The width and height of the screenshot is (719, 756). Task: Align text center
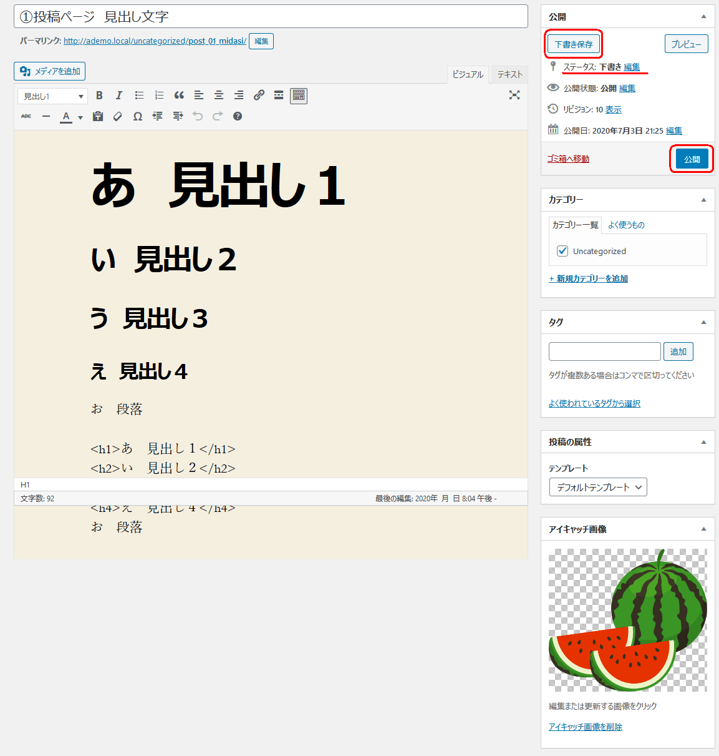click(x=219, y=96)
